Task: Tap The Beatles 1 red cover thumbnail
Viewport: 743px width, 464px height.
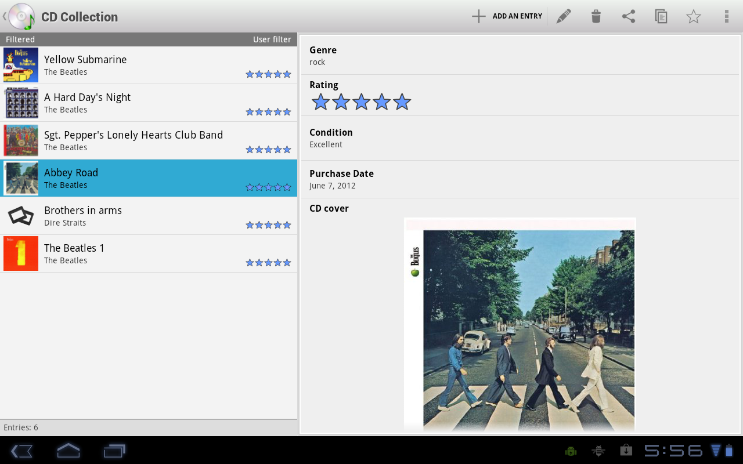Action: (21, 253)
